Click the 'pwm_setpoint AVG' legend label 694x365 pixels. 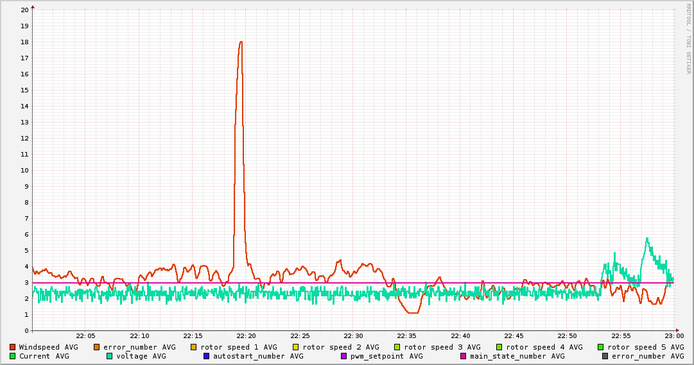(387, 356)
